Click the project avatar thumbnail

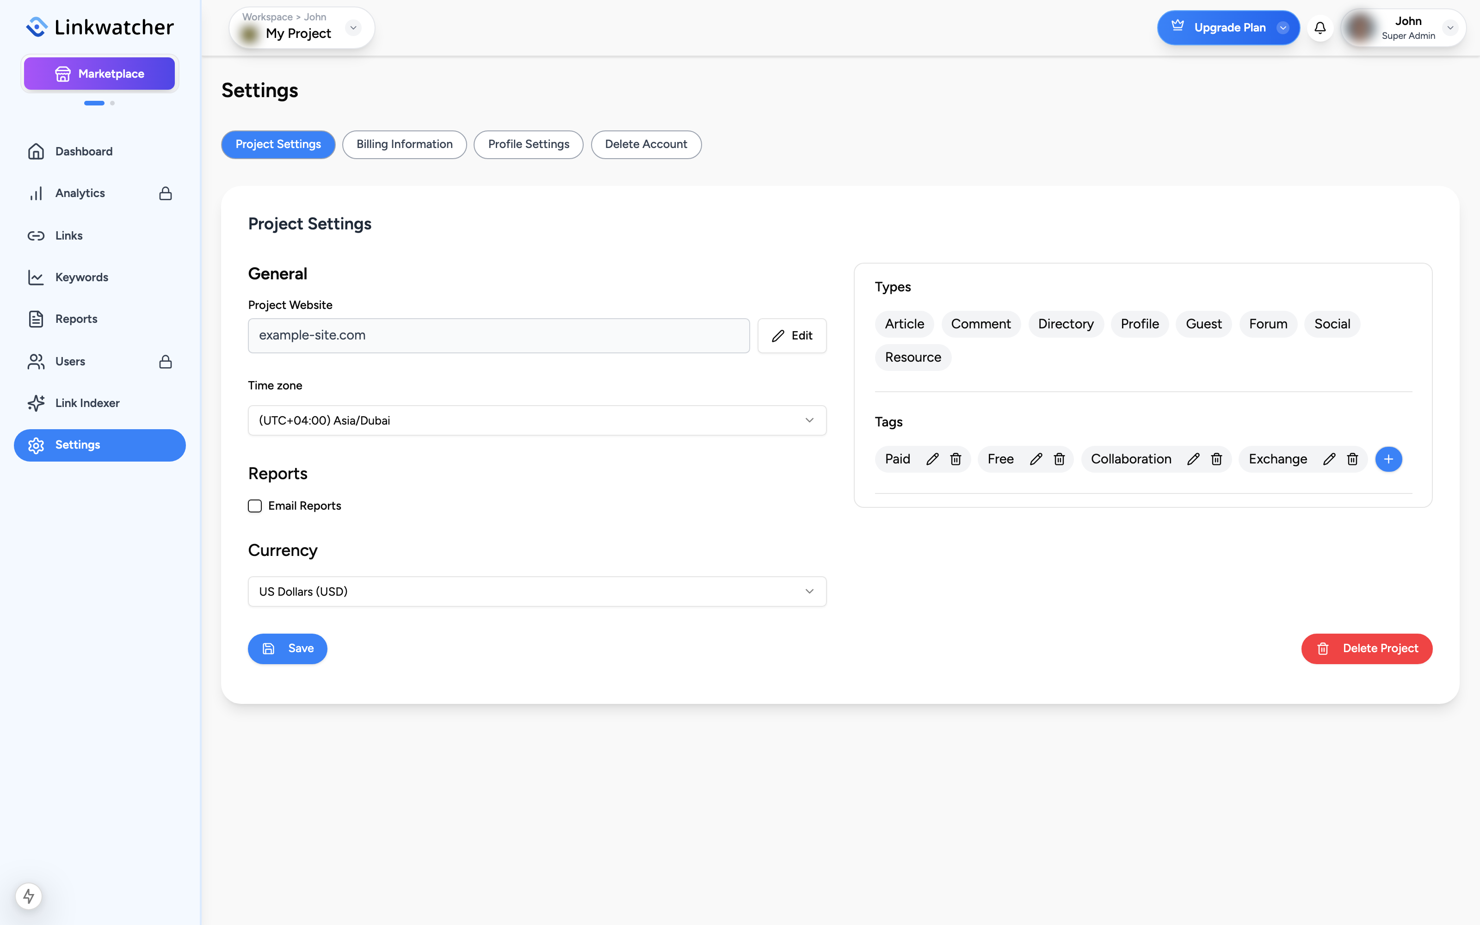(250, 34)
